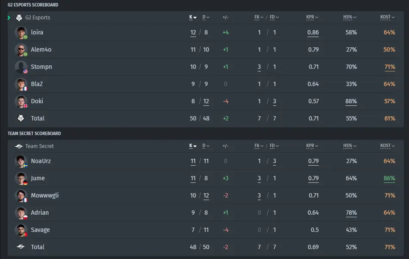Open Doki's player avatar
Viewport: 409px width, 259px height.
point(21,102)
